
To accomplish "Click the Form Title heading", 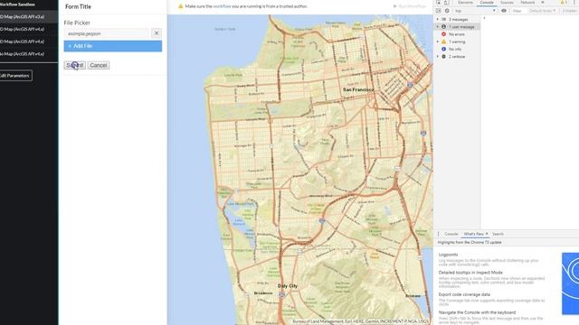I will point(78,6).
